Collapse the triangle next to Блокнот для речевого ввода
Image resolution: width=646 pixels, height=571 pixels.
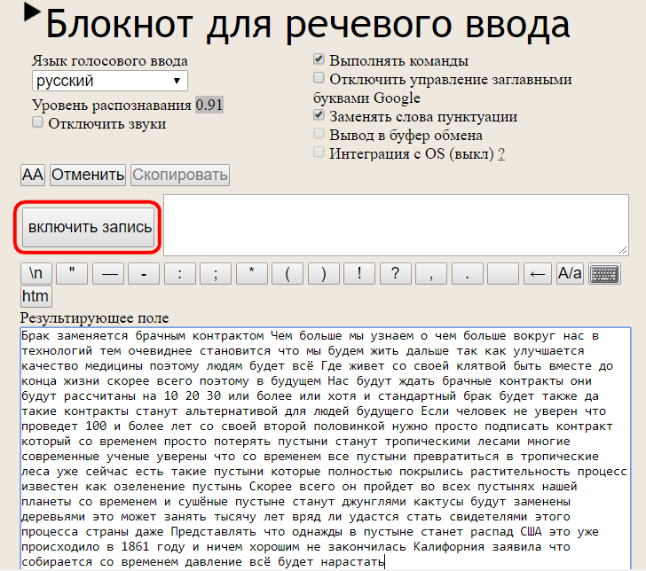pos(32,12)
